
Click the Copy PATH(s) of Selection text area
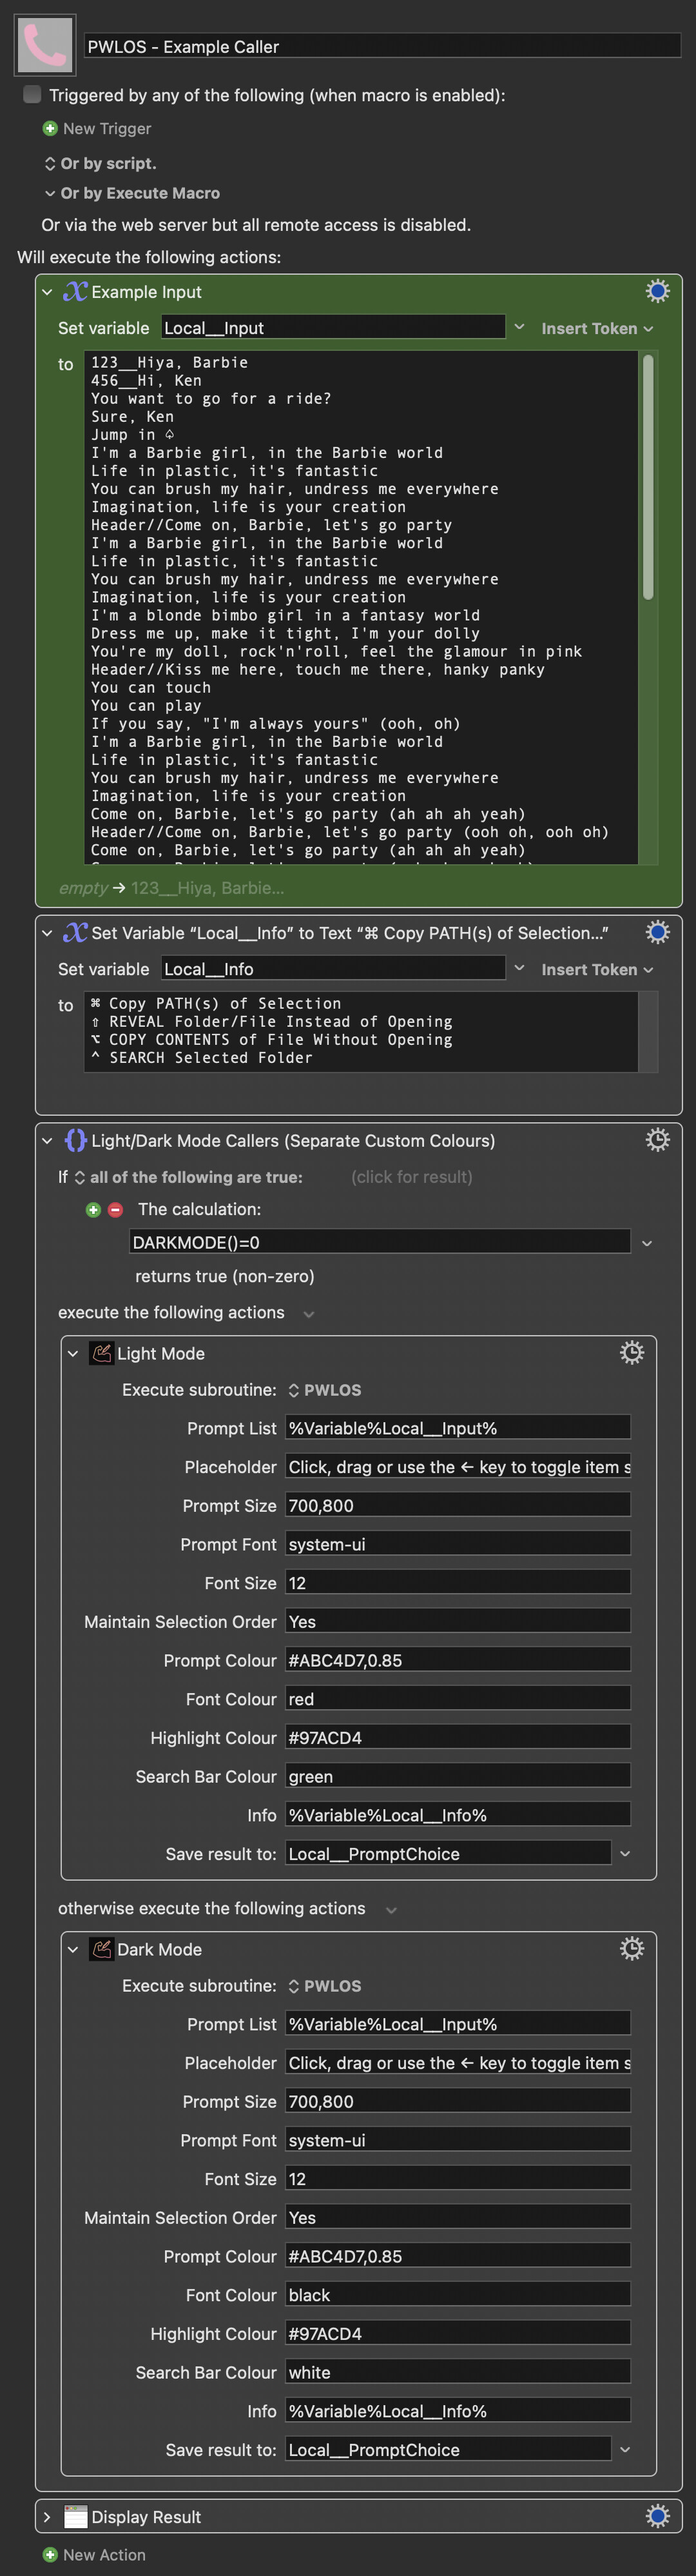point(360,1031)
